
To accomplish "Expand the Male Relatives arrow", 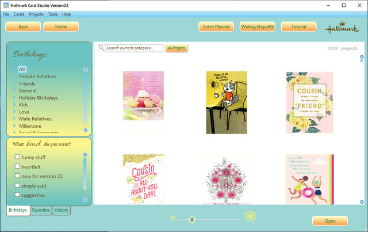I will click(x=14, y=119).
